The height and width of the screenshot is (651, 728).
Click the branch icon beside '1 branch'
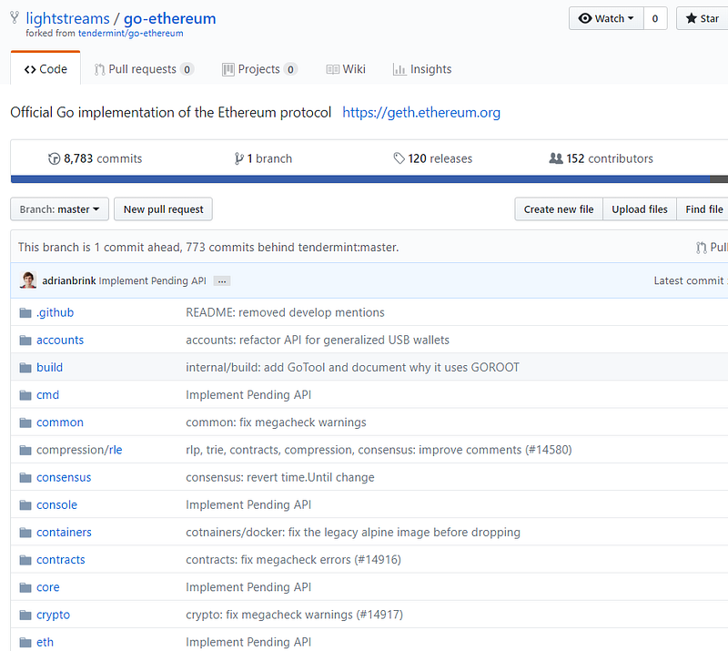tap(238, 158)
